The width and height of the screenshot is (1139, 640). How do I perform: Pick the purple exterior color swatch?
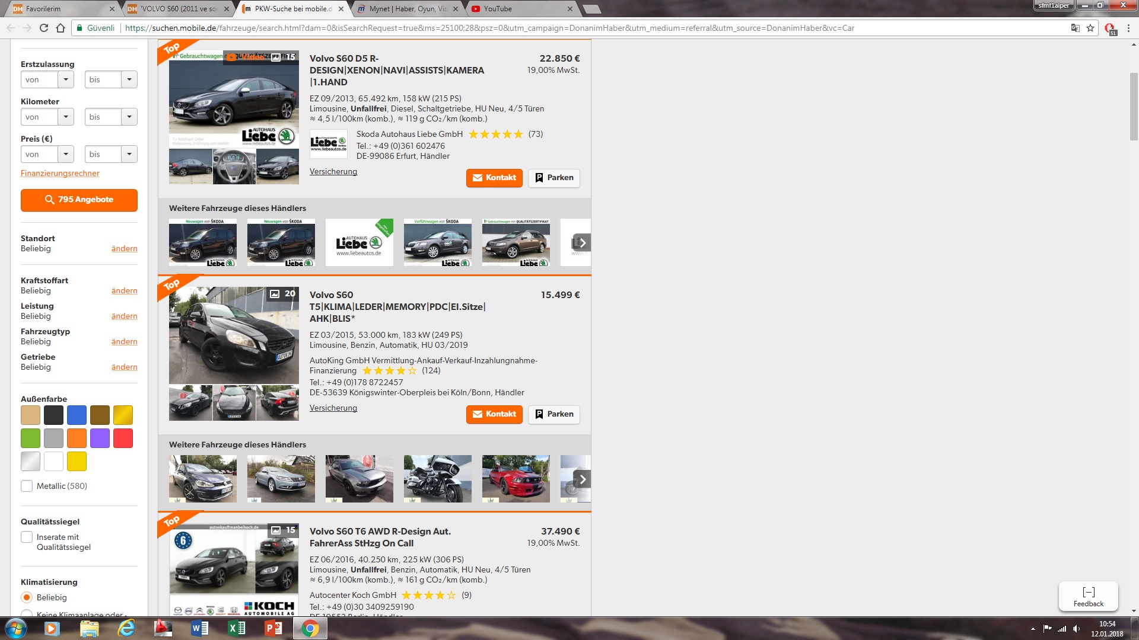[x=100, y=438]
